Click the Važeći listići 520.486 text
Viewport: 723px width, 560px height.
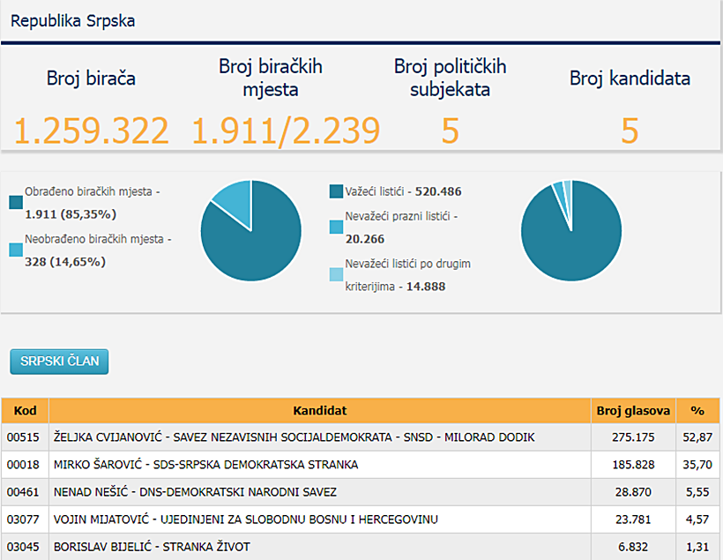tap(403, 191)
